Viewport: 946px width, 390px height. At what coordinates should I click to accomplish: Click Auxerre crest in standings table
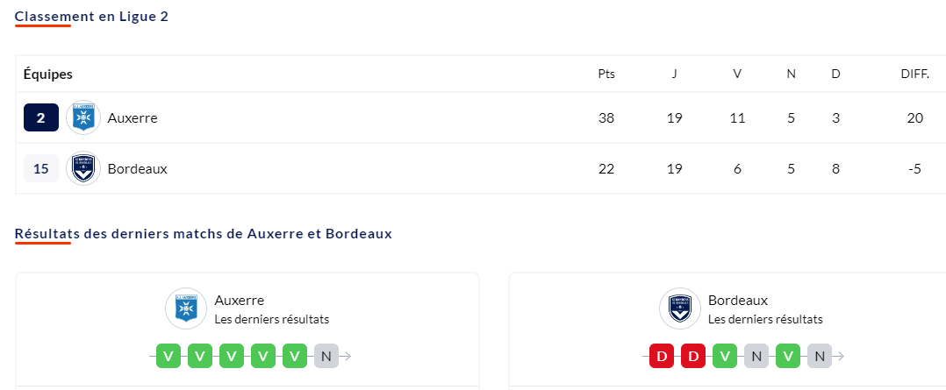83,117
